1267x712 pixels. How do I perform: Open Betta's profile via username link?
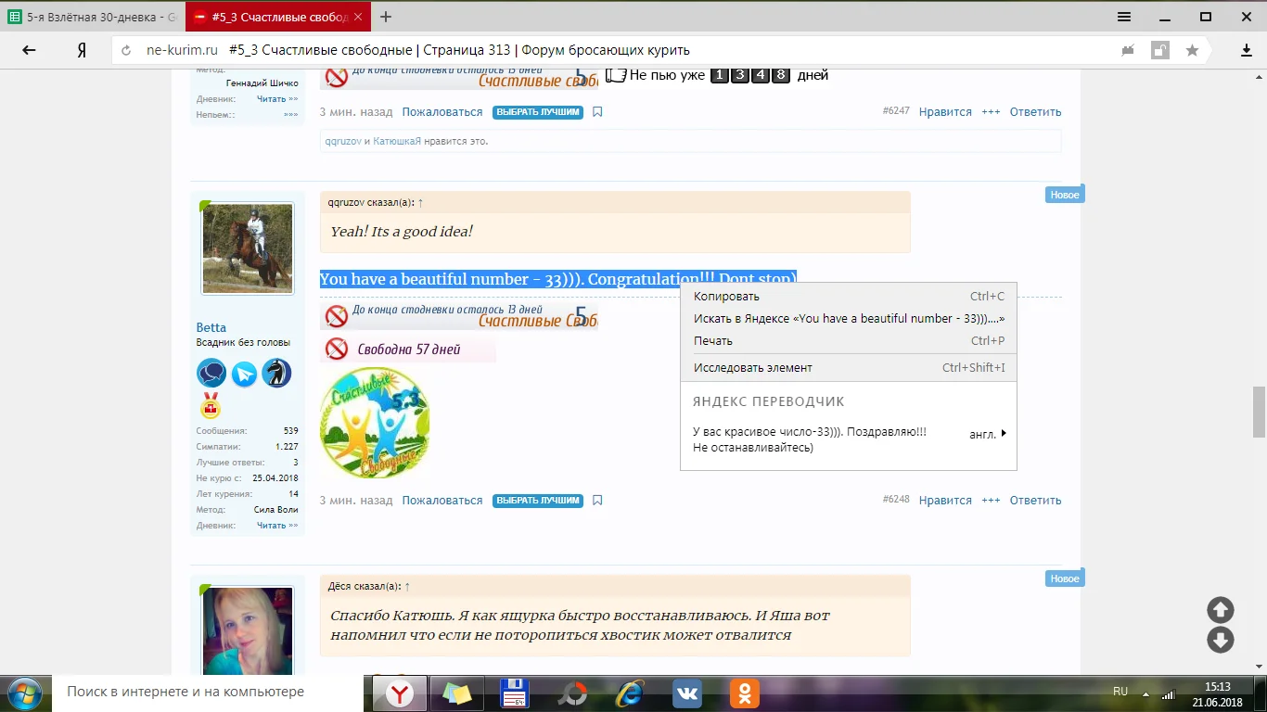(211, 327)
